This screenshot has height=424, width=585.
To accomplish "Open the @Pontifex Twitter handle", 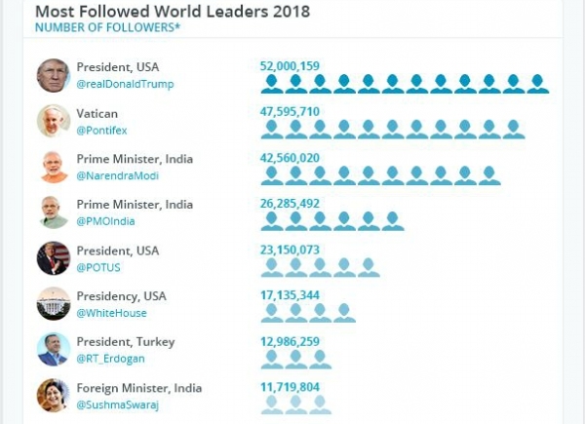I will tap(102, 130).
